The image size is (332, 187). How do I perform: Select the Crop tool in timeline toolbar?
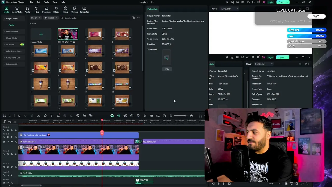pos(58,116)
